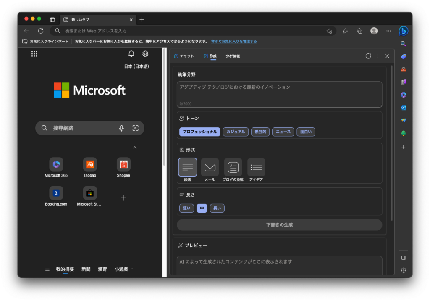Add a new app to sidebar
Image resolution: width=430 pixels, height=301 pixels.
(404, 147)
